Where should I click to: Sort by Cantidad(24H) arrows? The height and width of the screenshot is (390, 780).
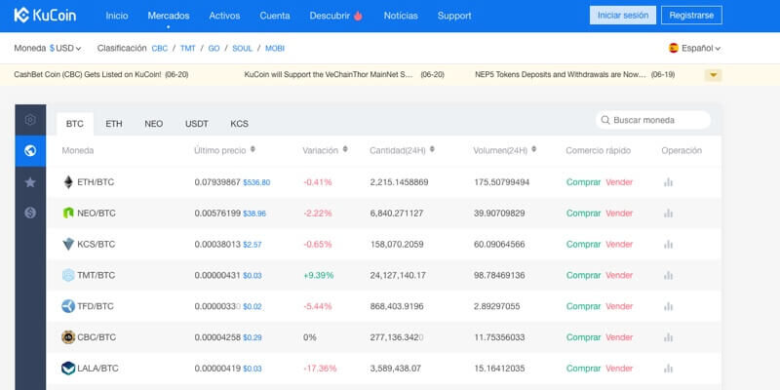(432, 149)
